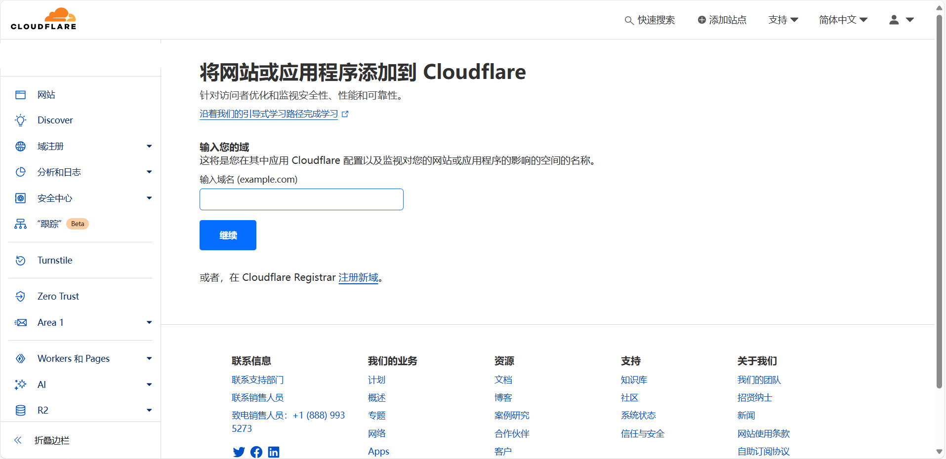
Task: Click the Turnstile sidebar icon
Action: tap(20, 261)
